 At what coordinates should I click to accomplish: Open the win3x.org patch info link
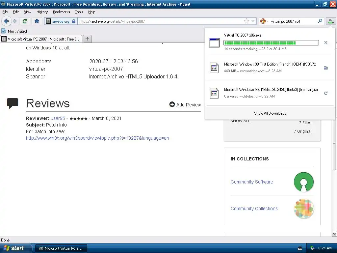click(x=97, y=138)
